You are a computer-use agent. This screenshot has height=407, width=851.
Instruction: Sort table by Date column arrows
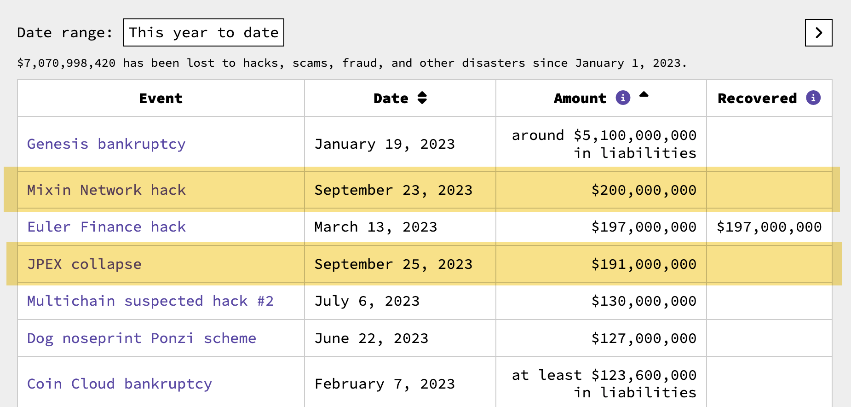click(x=422, y=98)
